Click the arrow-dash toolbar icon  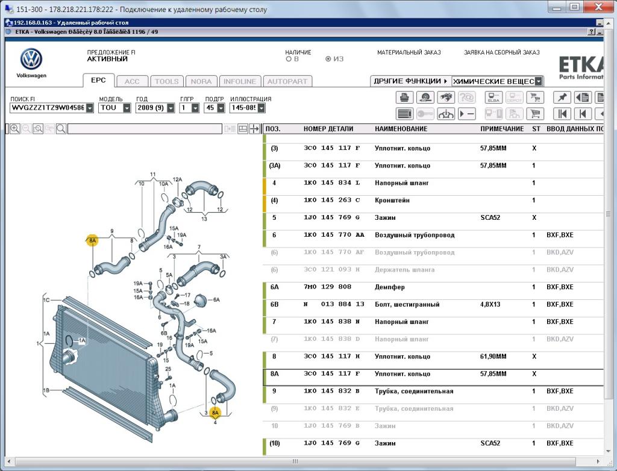pos(467,114)
